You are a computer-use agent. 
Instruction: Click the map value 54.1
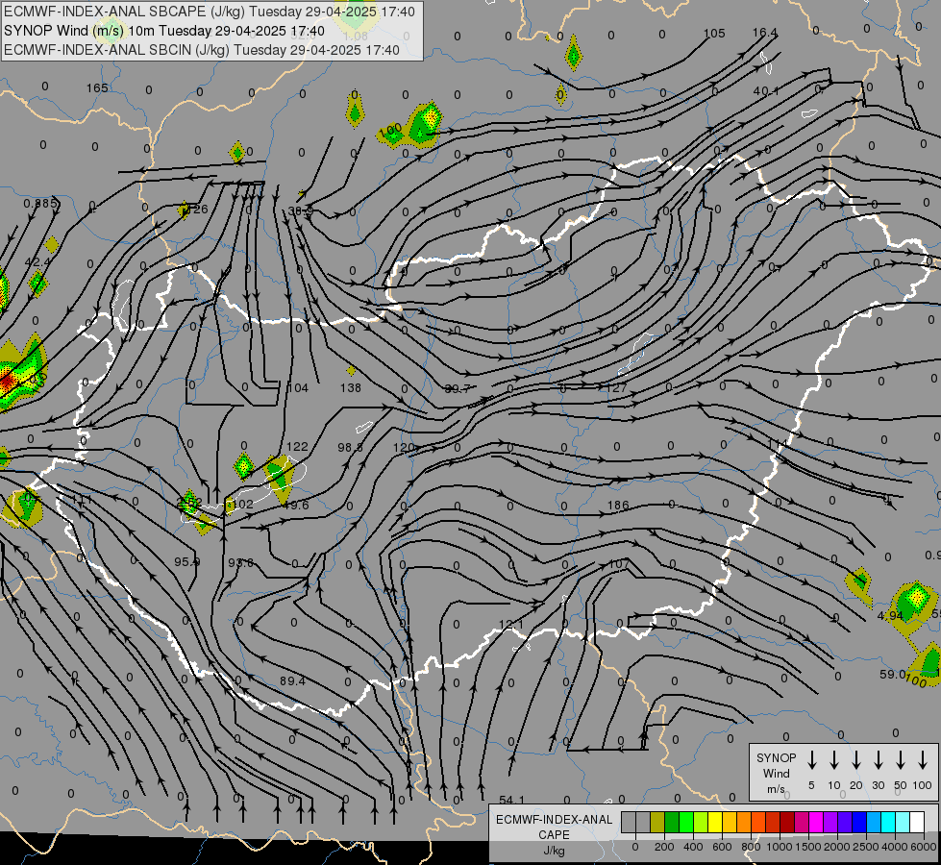pos(511,801)
